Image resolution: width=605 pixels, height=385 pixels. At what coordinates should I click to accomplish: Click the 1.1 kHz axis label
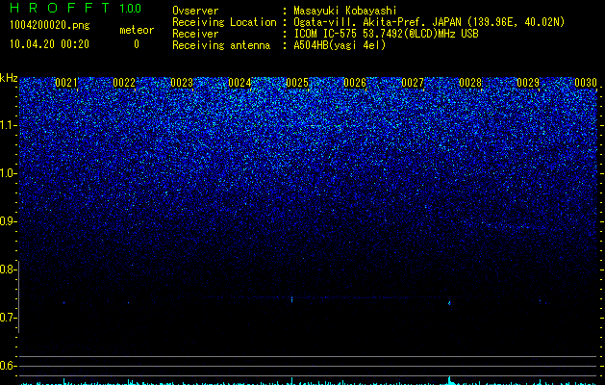click(x=9, y=125)
